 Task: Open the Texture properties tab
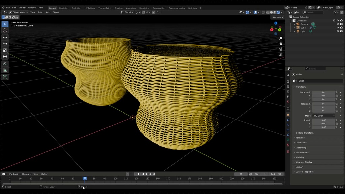(x=288, y=152)
